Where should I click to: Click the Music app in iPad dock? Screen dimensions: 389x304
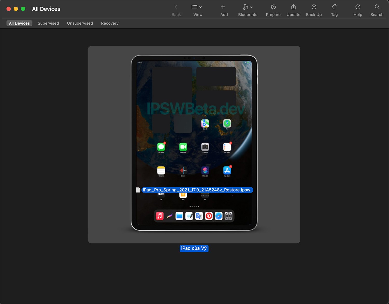[160, 216]
